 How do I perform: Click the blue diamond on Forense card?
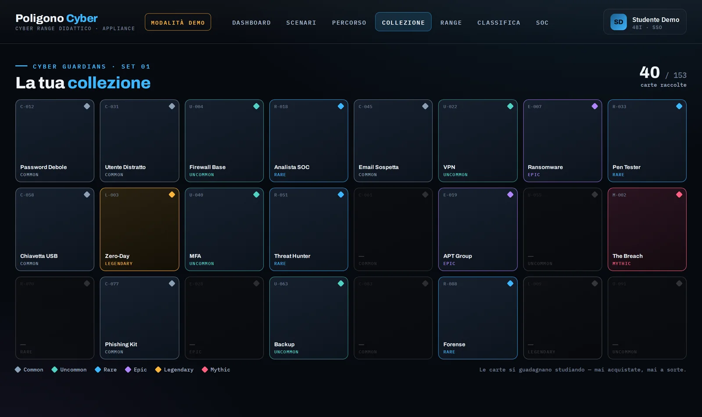[x=510, y=284]
